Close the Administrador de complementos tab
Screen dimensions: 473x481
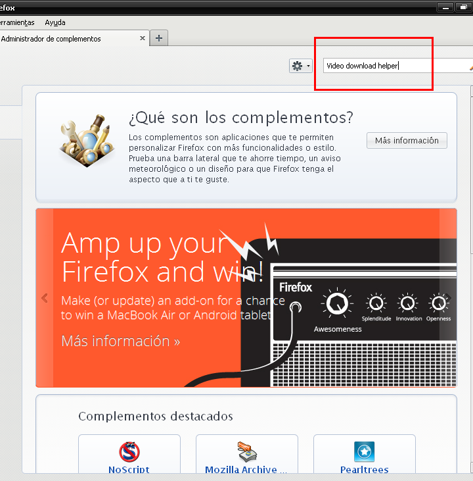click(143, 38)
